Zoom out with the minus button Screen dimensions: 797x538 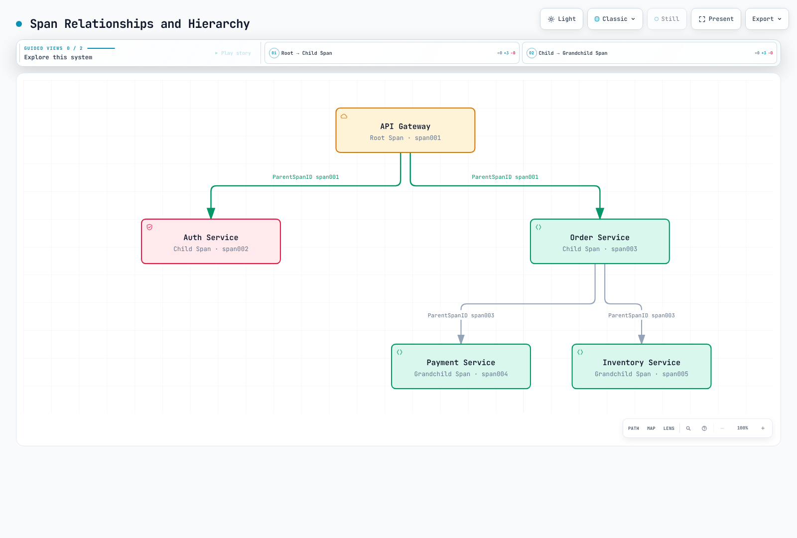click(x=722, y=428)
